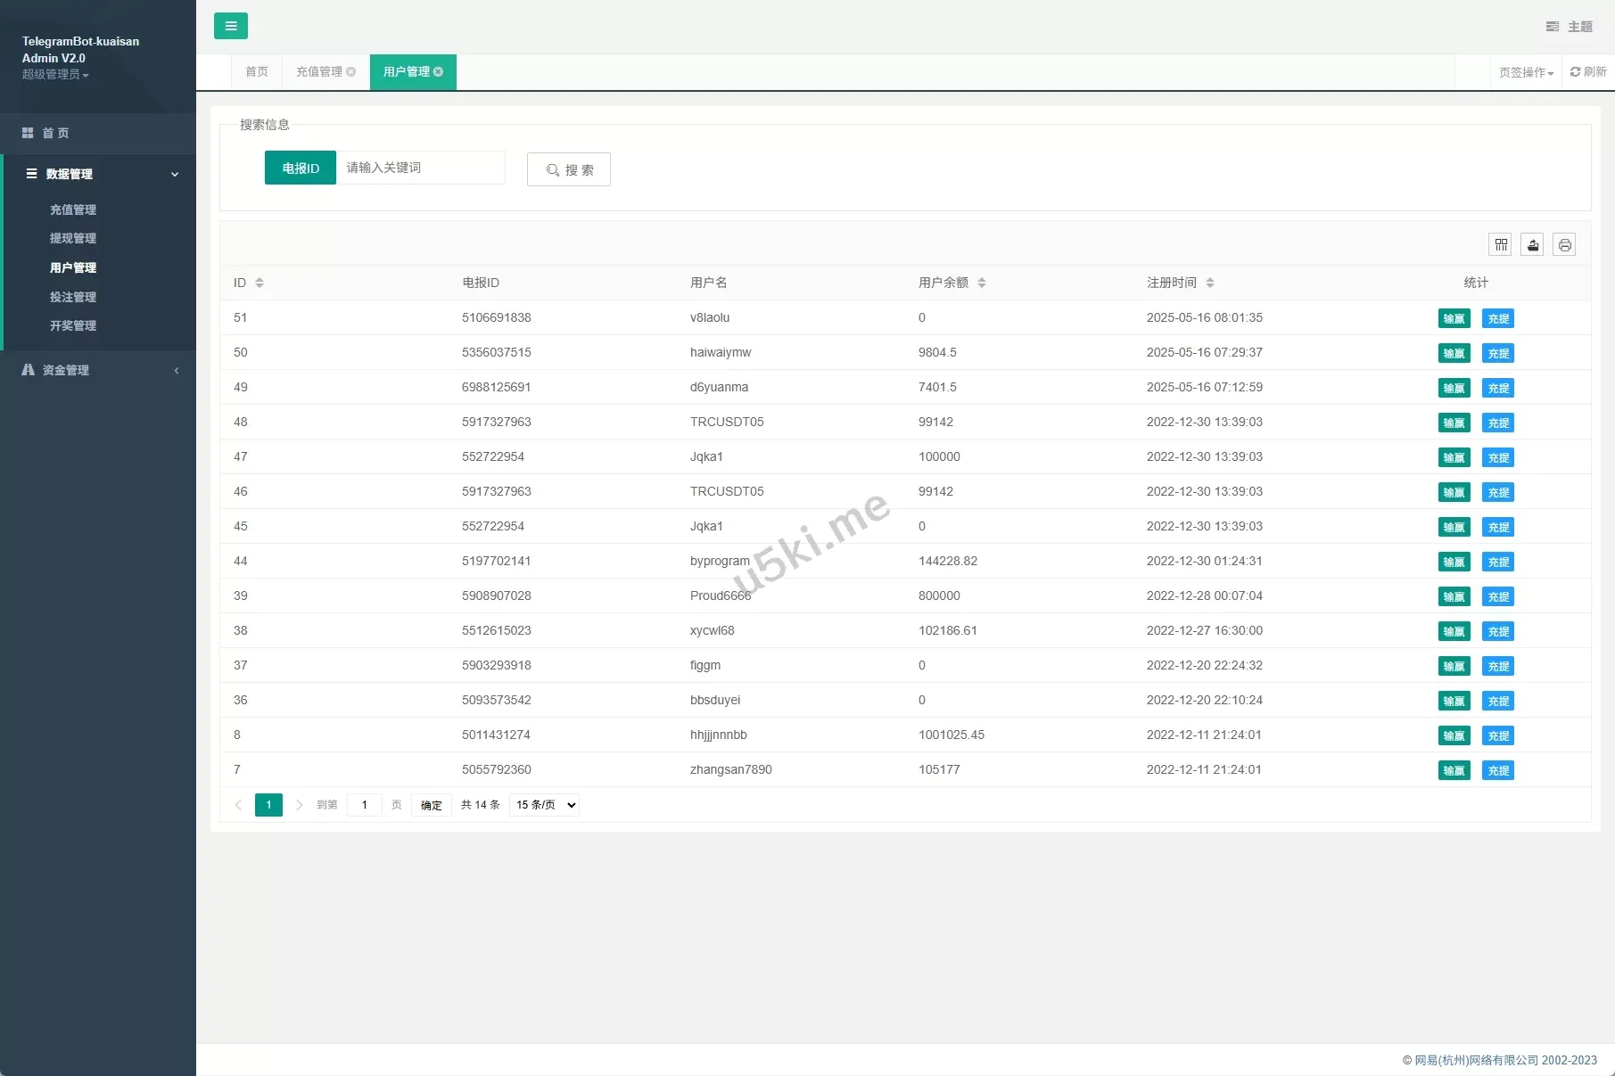Sort the table by ID column
This screenshot has width=1615, height=1076.
pos(260,283)
